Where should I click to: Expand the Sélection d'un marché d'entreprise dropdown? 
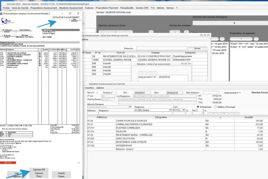point(234,23)
